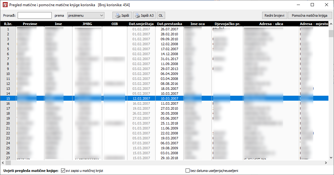The image size is (334, 175).
Task: Click the Ispiši printer button
Action: tap(122, 15)
